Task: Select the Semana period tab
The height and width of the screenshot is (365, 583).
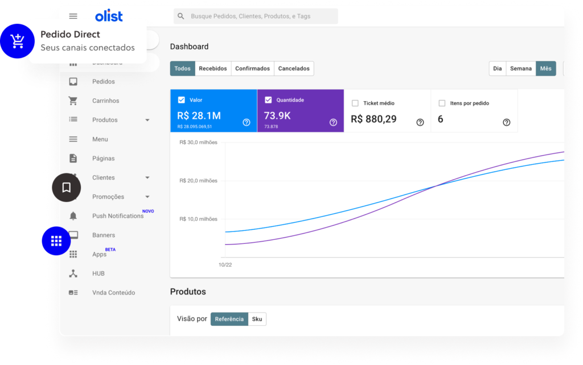Action: click(520, 69)
